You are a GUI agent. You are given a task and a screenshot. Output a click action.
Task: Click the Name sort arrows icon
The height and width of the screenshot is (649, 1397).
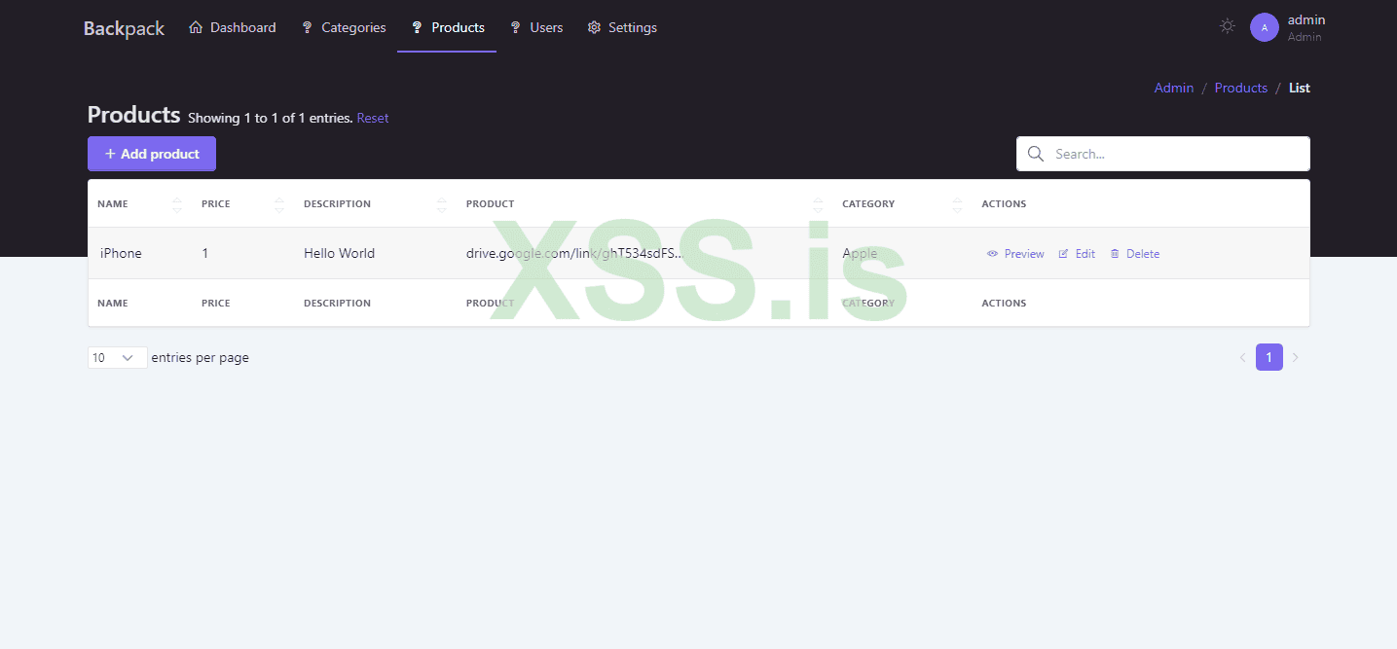[176, 204]
